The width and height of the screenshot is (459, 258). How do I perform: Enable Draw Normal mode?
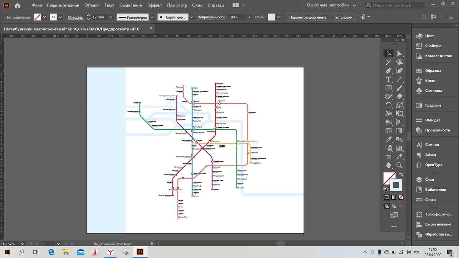click(387, 206)
